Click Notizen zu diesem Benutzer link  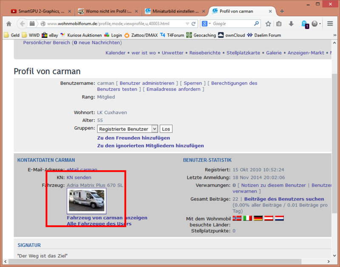273,185
